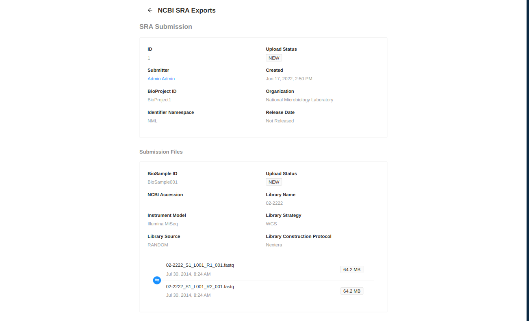Click the National Microbiology Laboratory text
This screenshot has height=321, width=529.
299,100
